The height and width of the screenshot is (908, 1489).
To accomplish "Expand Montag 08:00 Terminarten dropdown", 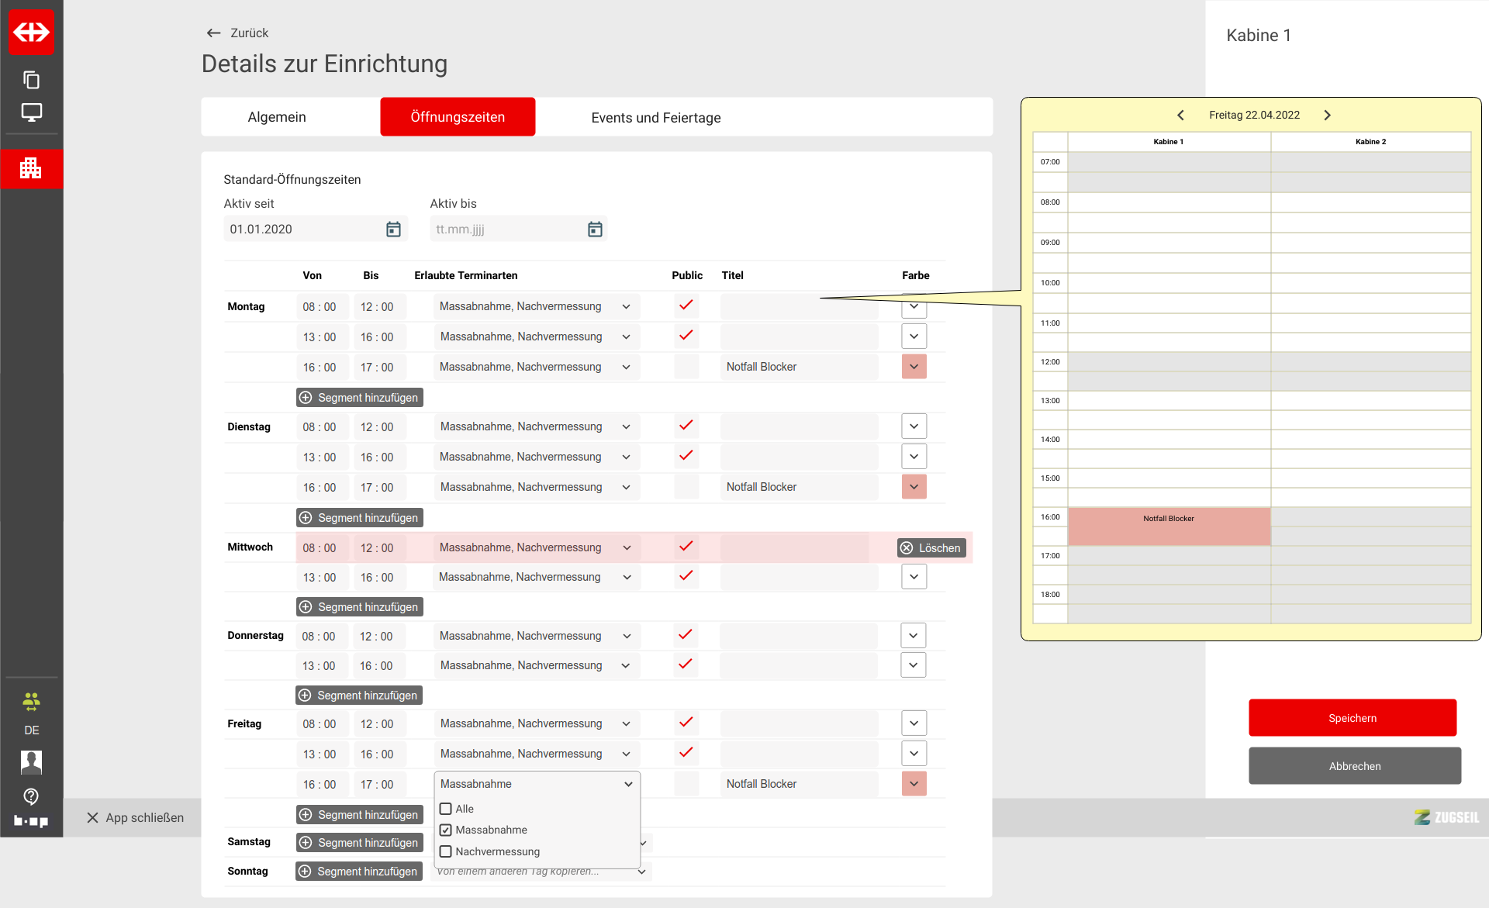I will (x=626, y=307).
